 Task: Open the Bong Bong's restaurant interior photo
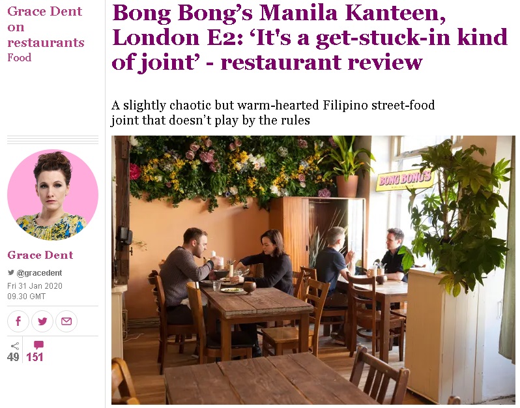coord(313,270)
